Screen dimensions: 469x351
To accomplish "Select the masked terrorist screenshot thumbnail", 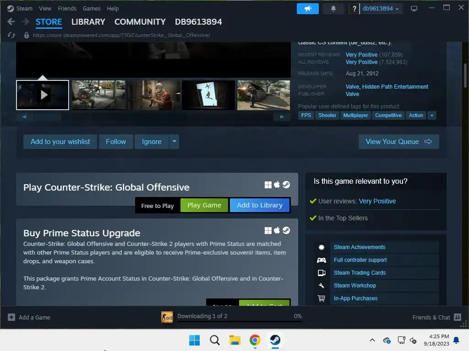I will 154,95.
